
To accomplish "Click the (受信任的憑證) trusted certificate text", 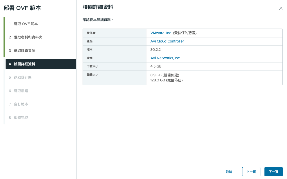I will tap(185, 33).
